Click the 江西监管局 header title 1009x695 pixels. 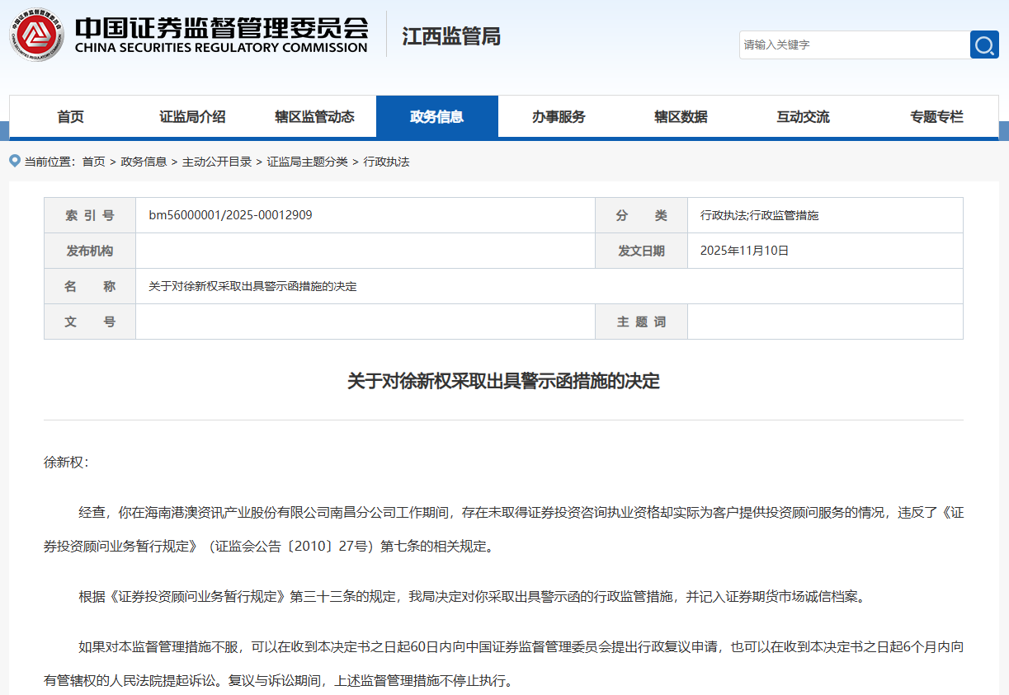point(451,36)
